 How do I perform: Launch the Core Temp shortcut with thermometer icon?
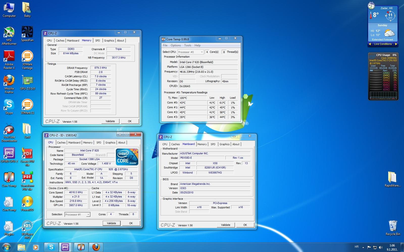[9, 179]
